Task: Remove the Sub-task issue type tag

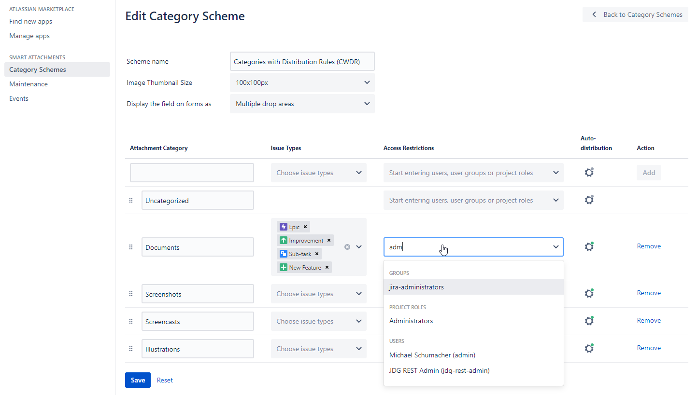Action: pyautogui.click(x=317, y=254)
